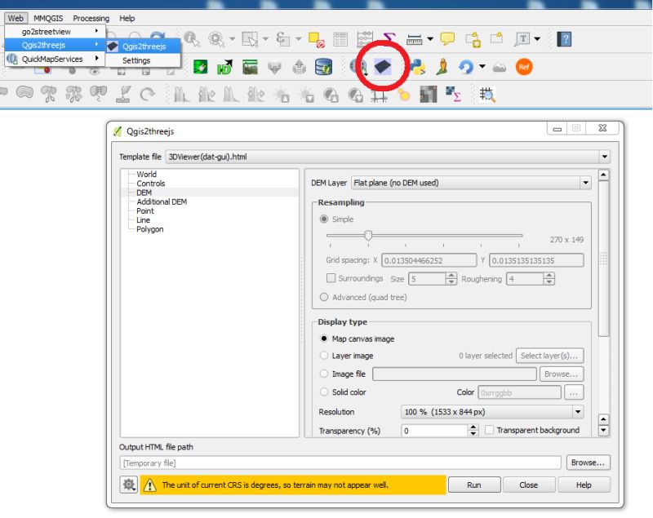The image size is (653, 518).
Task: Select the Controls tree item
Action: [151, 183]
